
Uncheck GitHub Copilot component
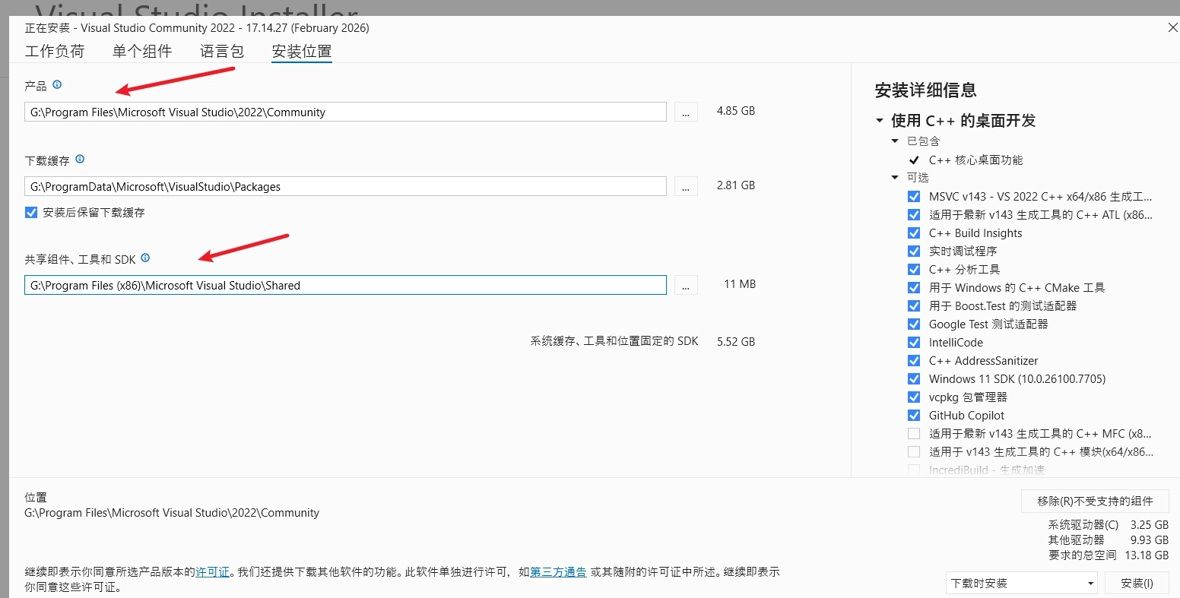point(914,416)
